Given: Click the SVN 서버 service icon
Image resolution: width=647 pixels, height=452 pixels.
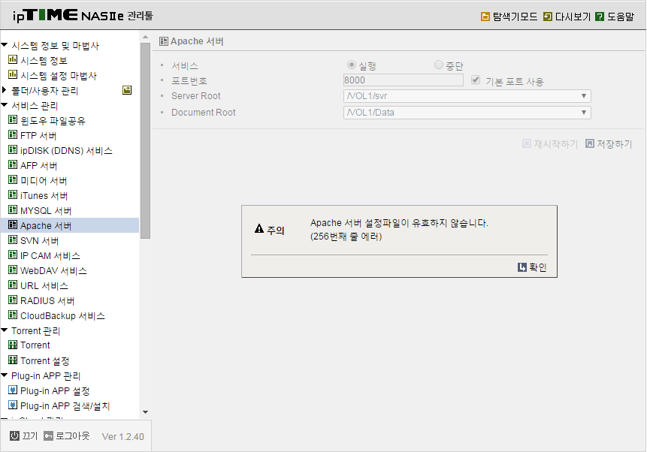Looking at the screenshot, I should [13, 240].
